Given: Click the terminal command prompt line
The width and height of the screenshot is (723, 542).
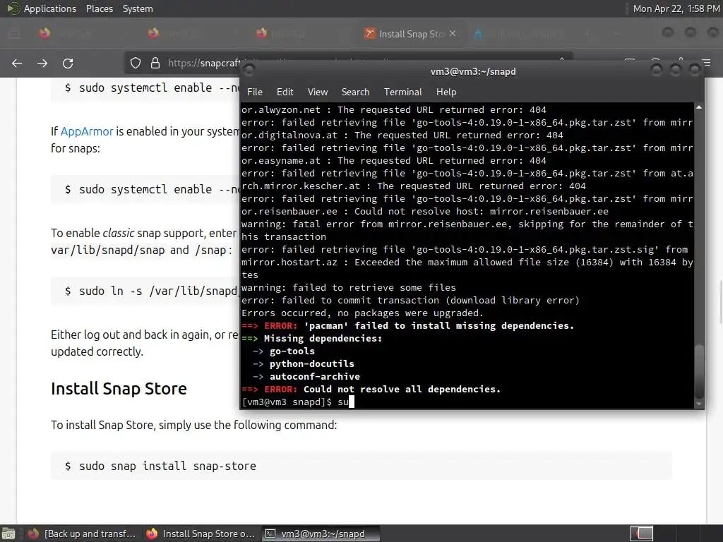Looking at the screenshot, I should pyautogui.click(x=467, y=402).
